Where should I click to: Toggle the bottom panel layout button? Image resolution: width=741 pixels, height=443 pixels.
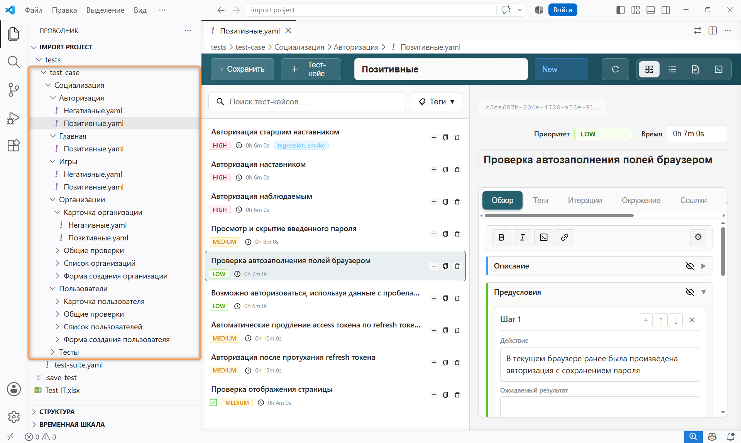(x=651, y=10)
